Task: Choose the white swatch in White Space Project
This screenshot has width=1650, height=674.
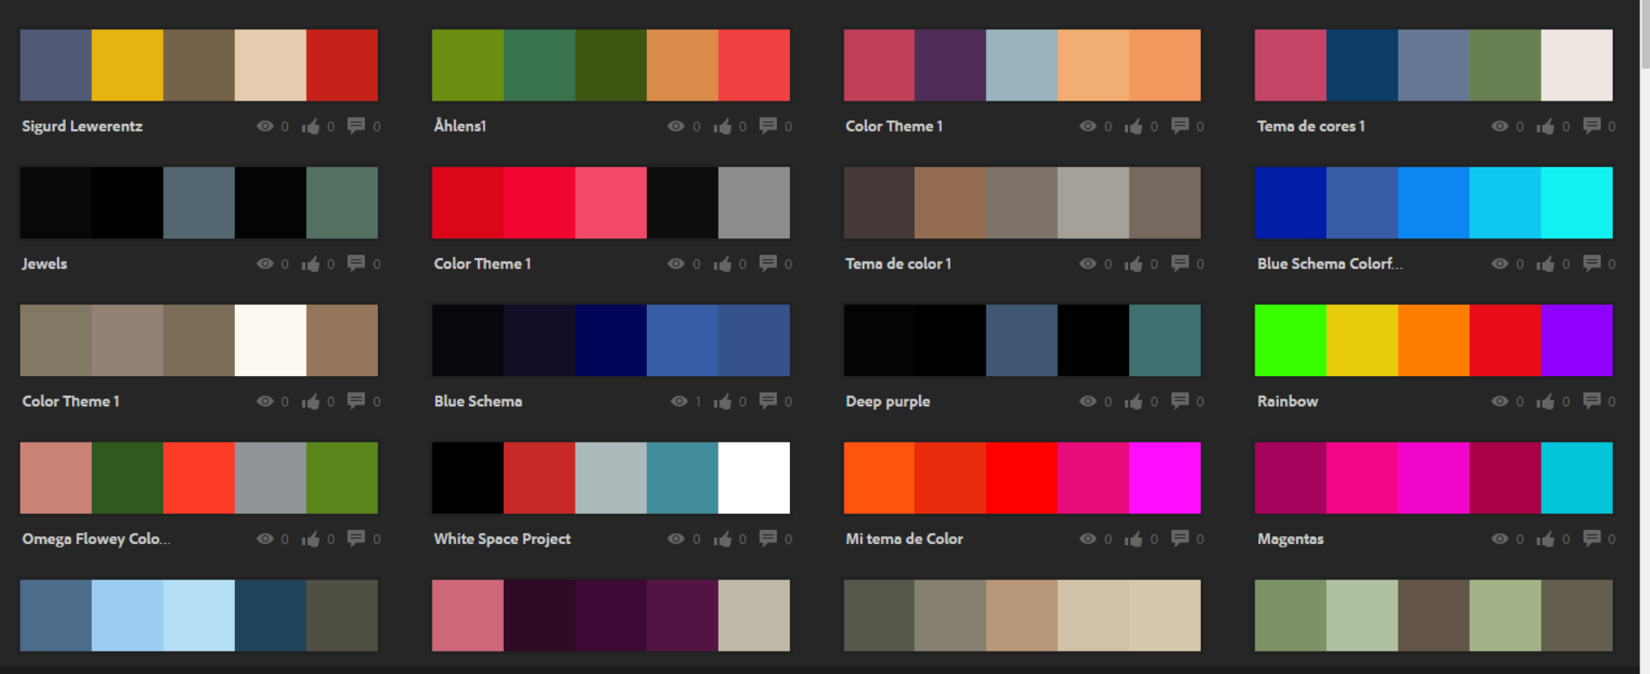Action: click(753, 478)
